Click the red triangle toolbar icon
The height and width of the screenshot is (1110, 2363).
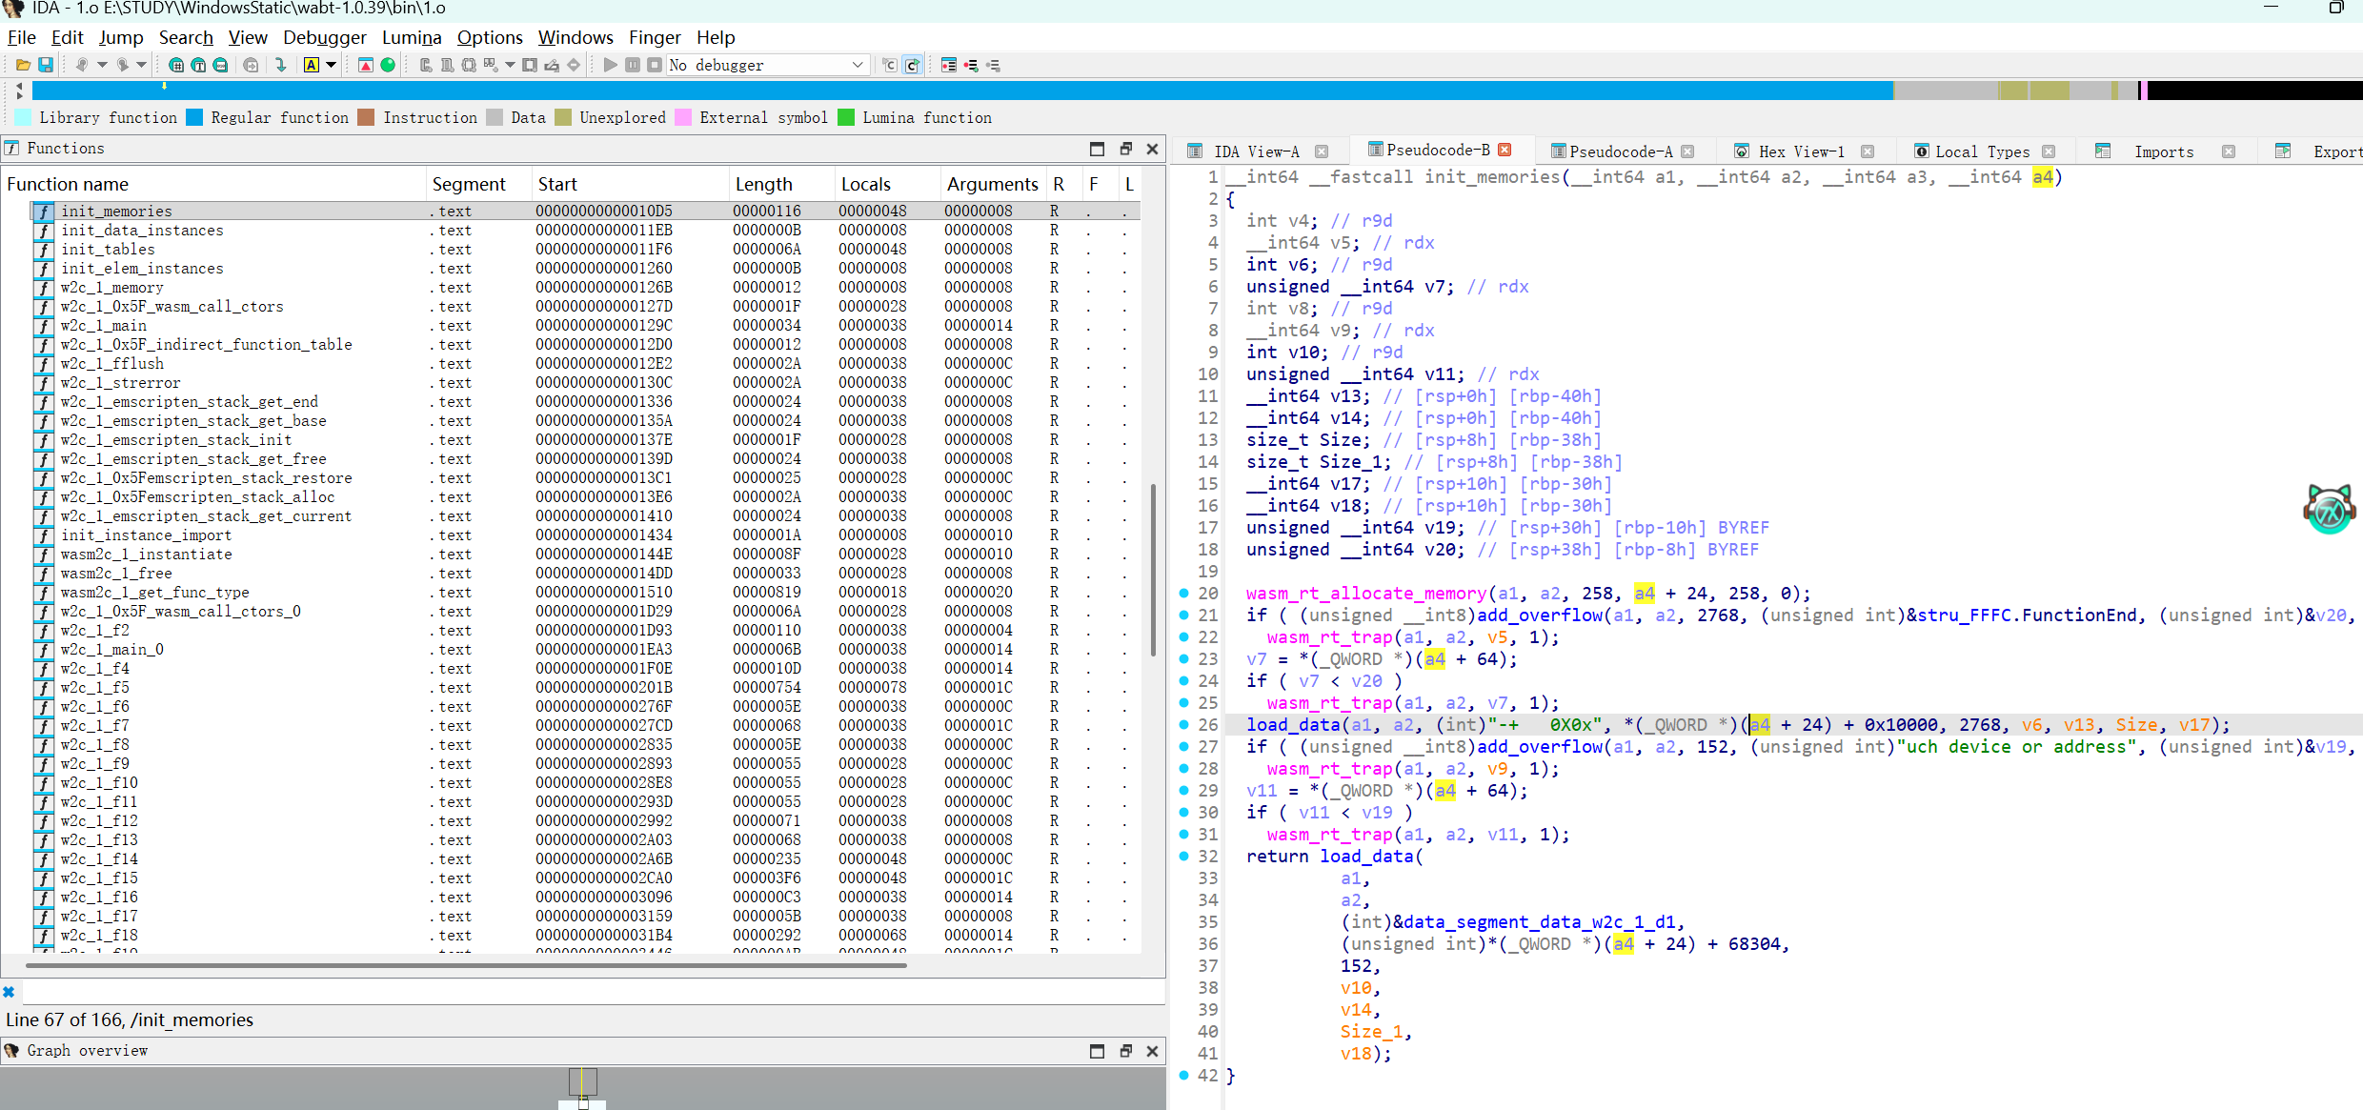click(x=365, y=65)
